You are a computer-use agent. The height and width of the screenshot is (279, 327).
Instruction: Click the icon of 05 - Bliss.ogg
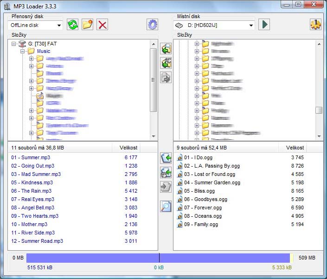[x=180, y=191]
